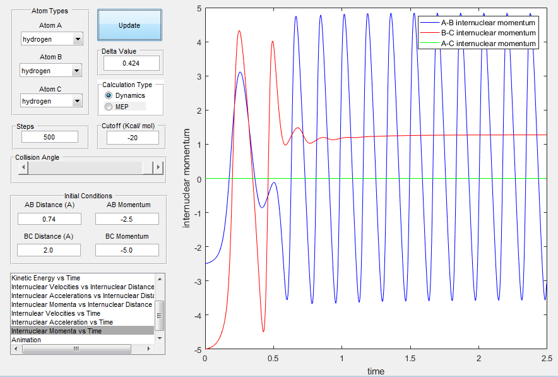
Task: Click the Delta Value input field
Action: [131, 63]
